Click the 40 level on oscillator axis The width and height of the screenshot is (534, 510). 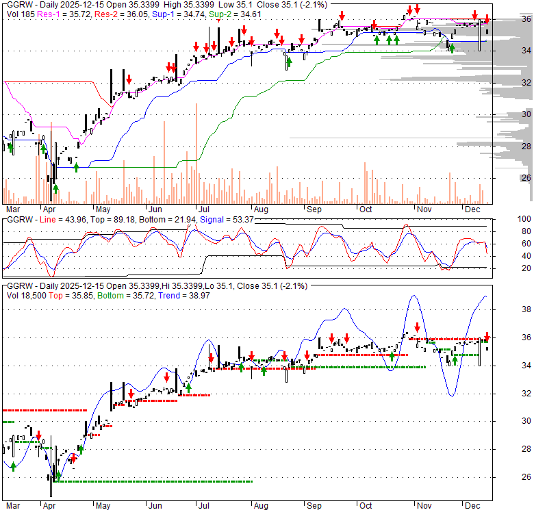pyautogui.click(x=526, y=256)
